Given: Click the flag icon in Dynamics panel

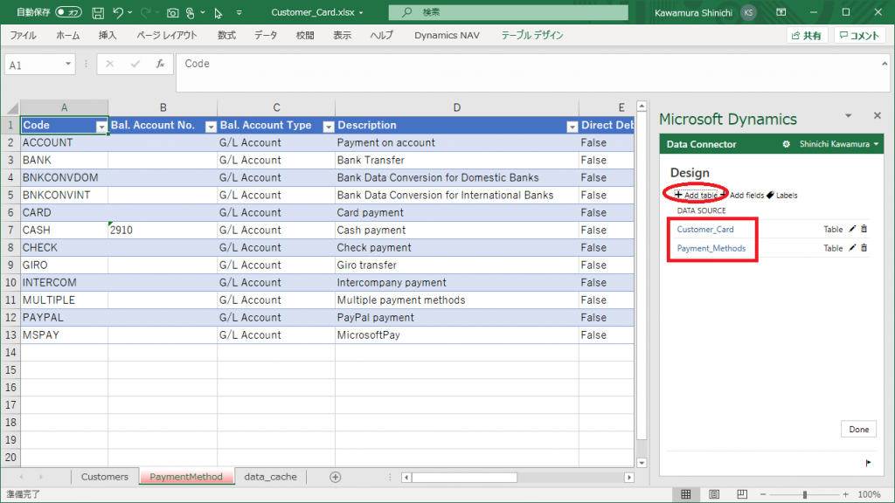Looking at the screenshot, I should pos(868,463).
